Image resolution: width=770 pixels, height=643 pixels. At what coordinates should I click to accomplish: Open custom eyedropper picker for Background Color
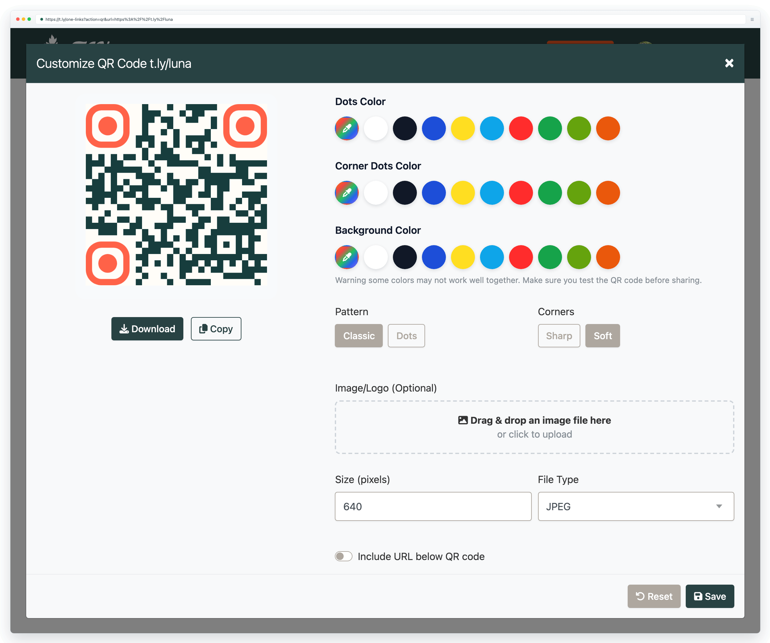tap(346, 257)
